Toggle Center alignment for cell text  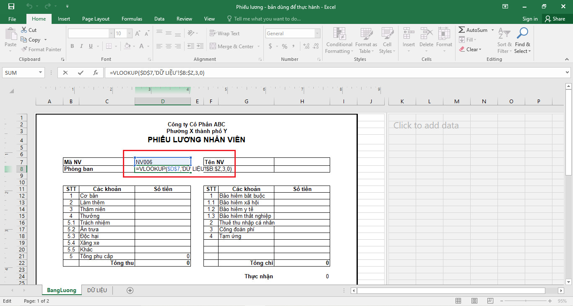point(169,46)
